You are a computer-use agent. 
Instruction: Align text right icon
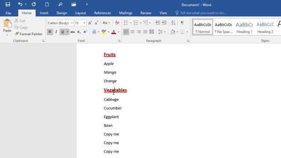139,32
